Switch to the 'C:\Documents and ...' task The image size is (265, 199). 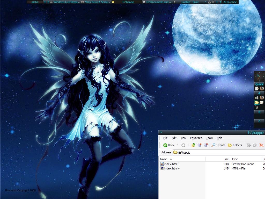pyautogui.click(x=157, y=2)
